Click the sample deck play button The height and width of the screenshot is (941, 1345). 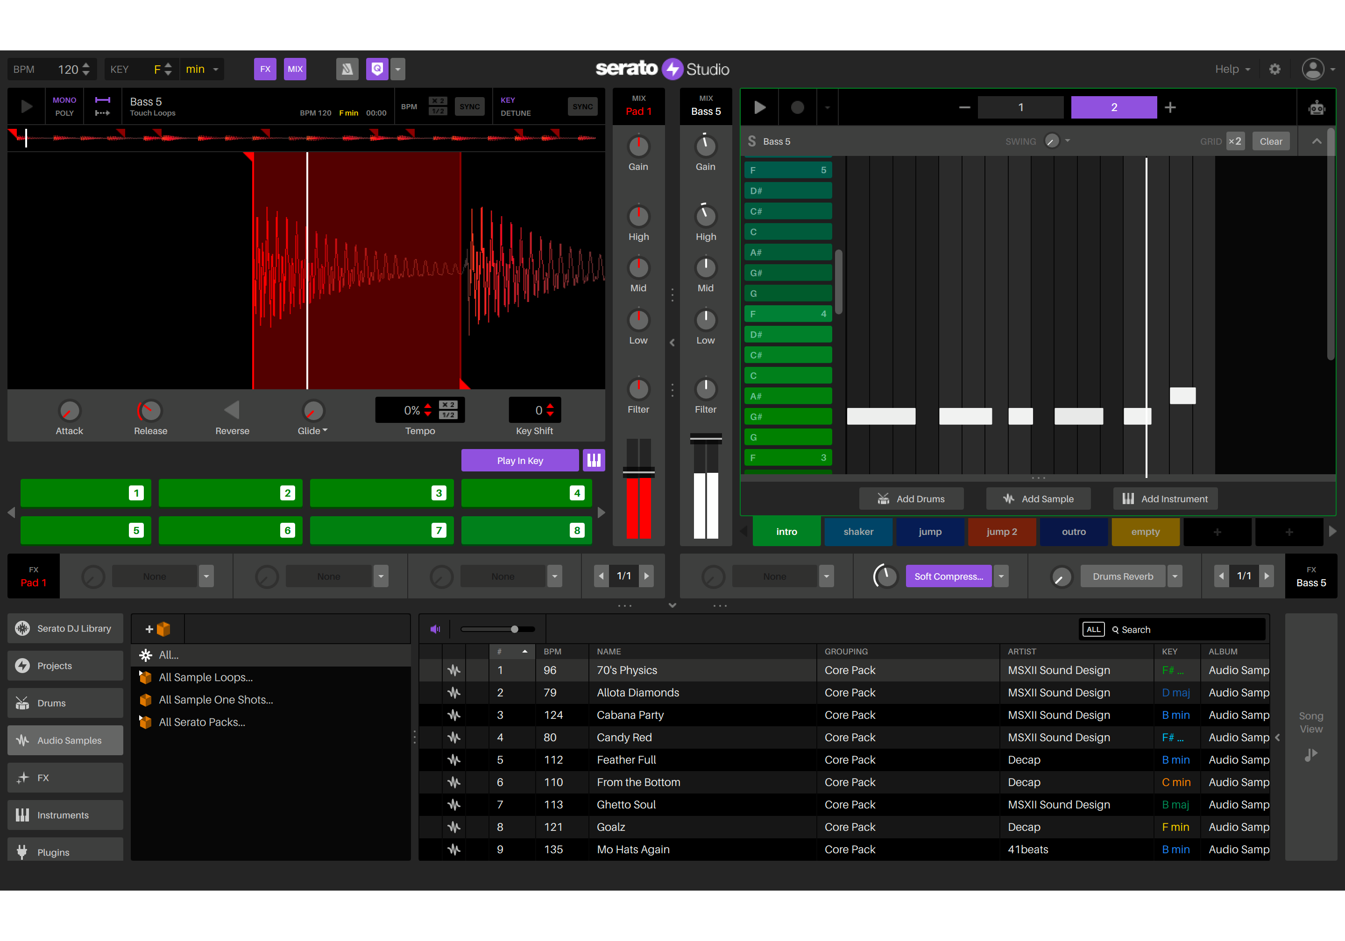click(26, 106)
